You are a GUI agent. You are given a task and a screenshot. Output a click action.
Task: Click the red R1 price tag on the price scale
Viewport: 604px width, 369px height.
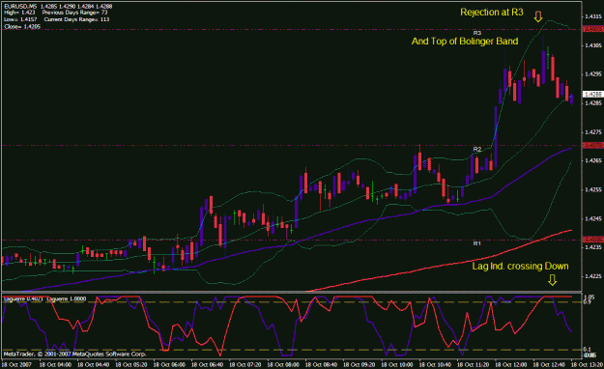(593, 240)
